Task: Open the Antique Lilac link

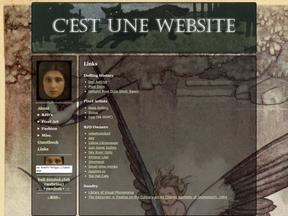Action: pyautogui.click(x=99, y=157)
